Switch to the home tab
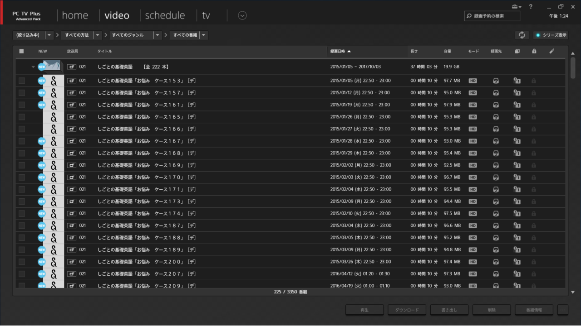Screen dimensions: 581x326 pyautogui.click(x=75, y=15)
